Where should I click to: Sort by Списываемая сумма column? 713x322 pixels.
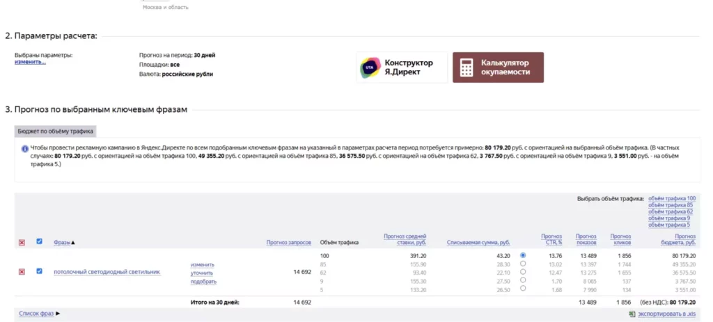tap(478, 243)
